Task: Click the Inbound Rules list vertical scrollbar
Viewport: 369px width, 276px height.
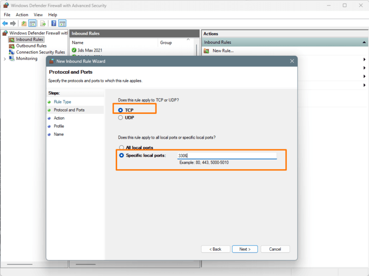Action: 197,49
